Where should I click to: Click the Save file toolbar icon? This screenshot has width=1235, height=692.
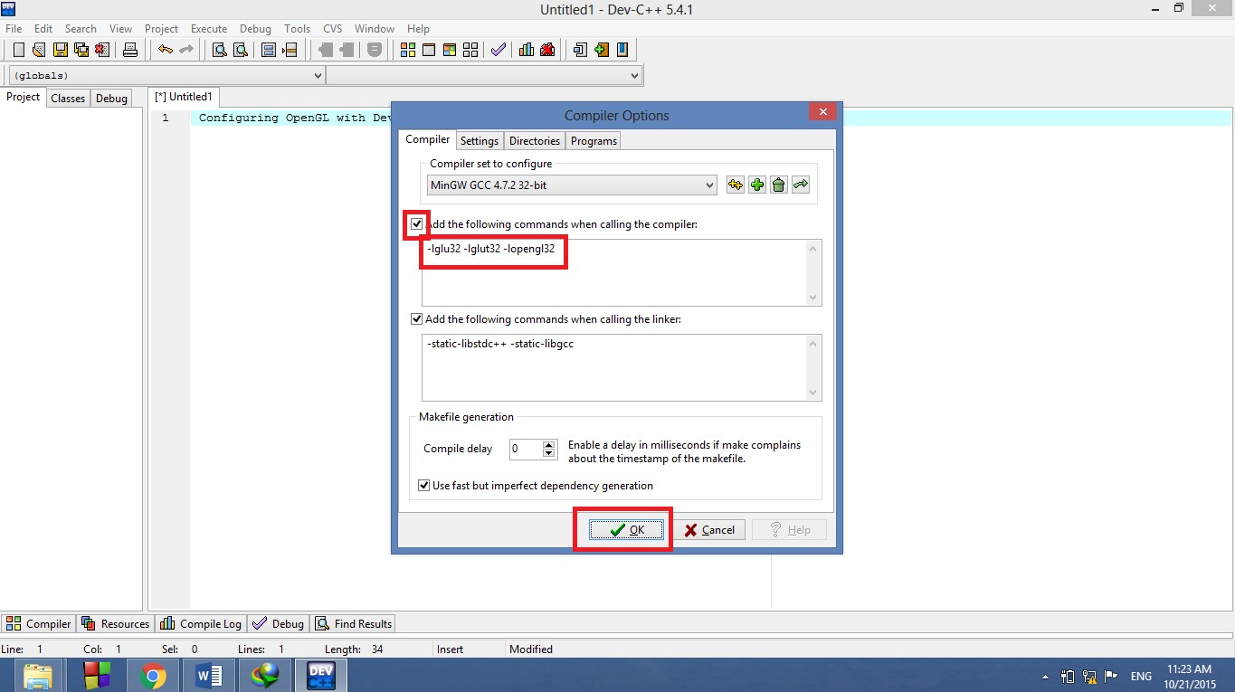click(60, 50)
